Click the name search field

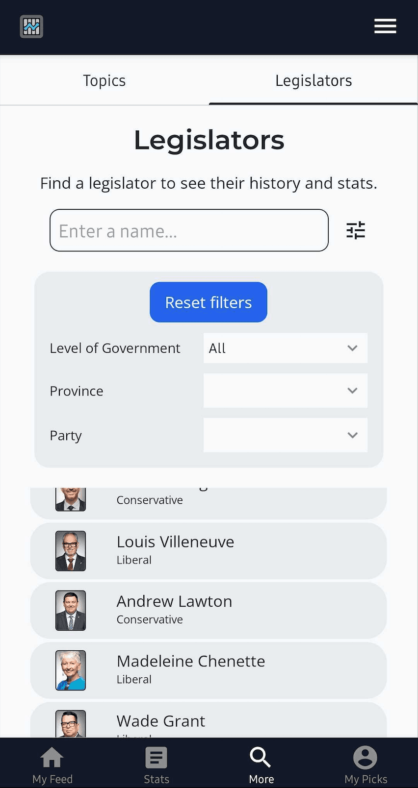[x=189, y=230]
